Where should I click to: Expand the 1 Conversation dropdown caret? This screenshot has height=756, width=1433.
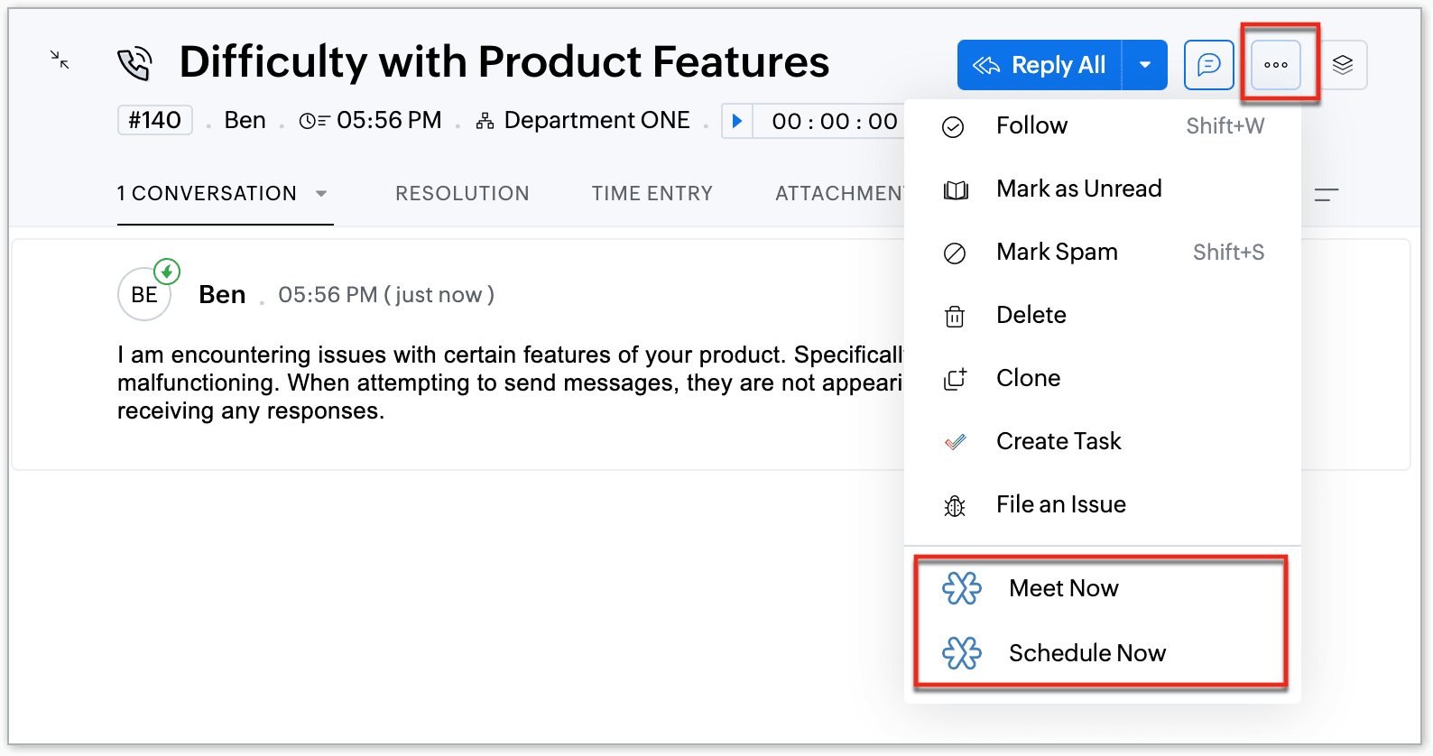[321, 194]
